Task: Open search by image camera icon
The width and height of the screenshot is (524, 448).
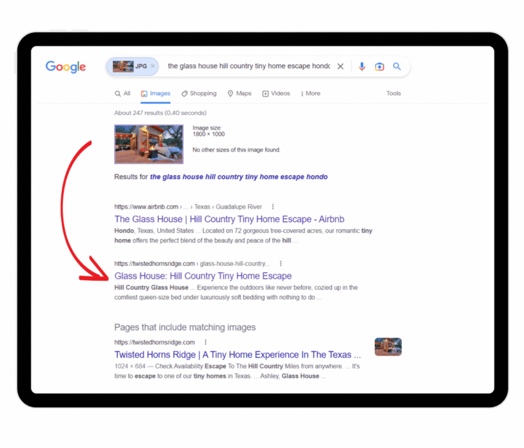Action: click(379, 67)
